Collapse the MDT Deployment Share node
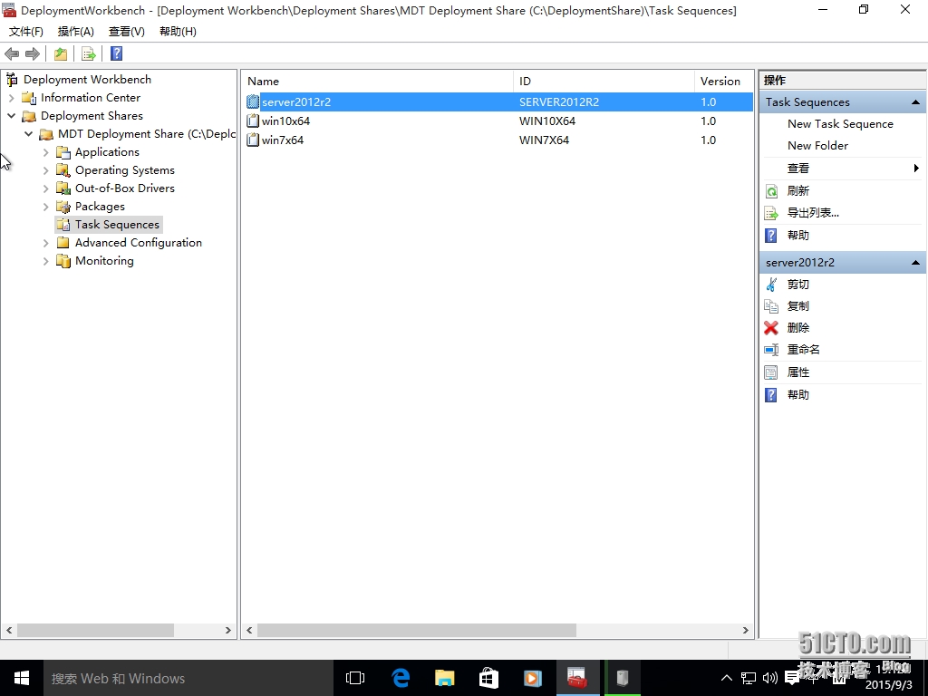Image resolution: width=928 pixels, height=696 pixels. pos(28,134)
